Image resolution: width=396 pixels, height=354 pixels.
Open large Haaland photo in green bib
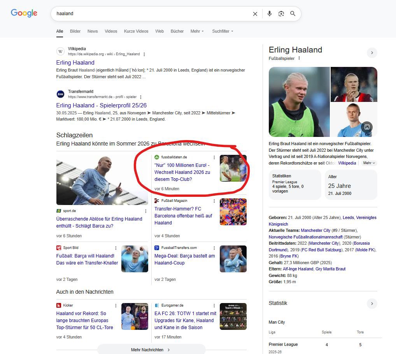coord(299,102)
